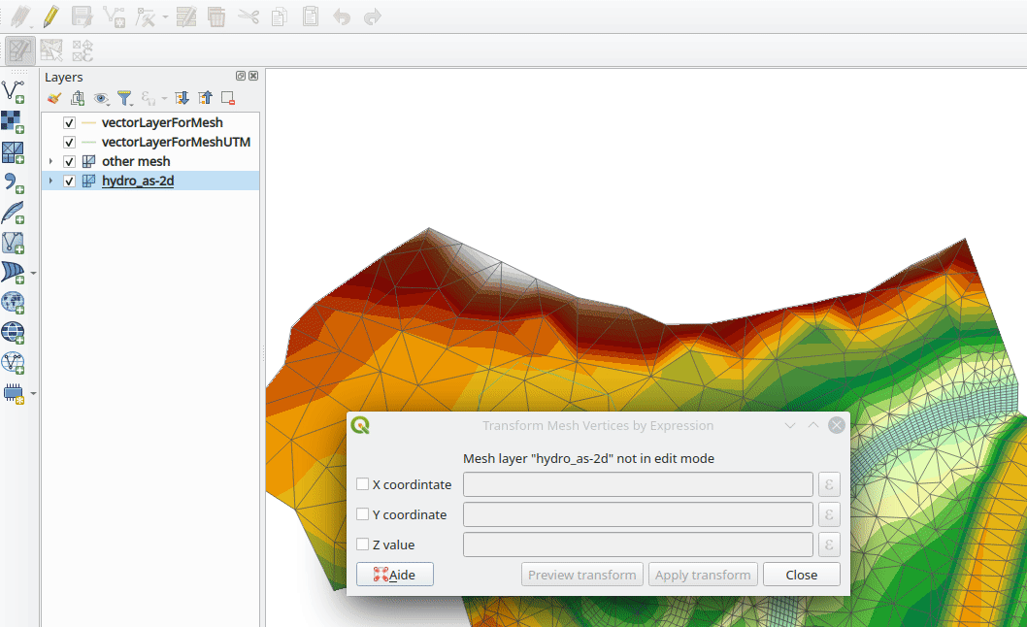Screen dimensions: 1027x627
Task: Tick the Z value checkbox
Action: [362, 544]
